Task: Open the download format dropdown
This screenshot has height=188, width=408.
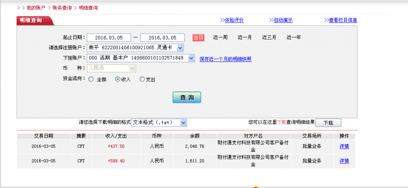Action: tap(183, 123)
